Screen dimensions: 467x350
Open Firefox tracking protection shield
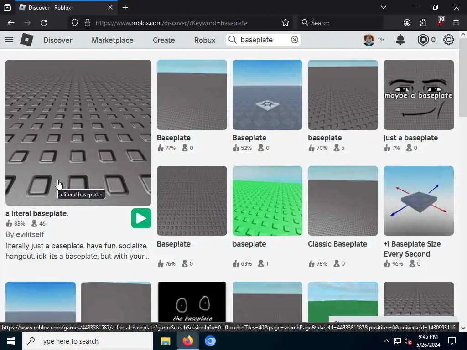tap(75, 23)
